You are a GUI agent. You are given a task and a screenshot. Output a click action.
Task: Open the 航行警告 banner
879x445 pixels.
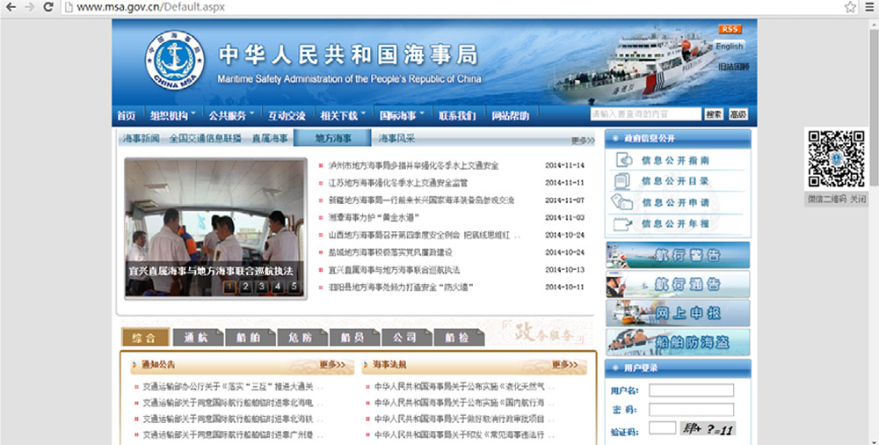click(678, 255)
